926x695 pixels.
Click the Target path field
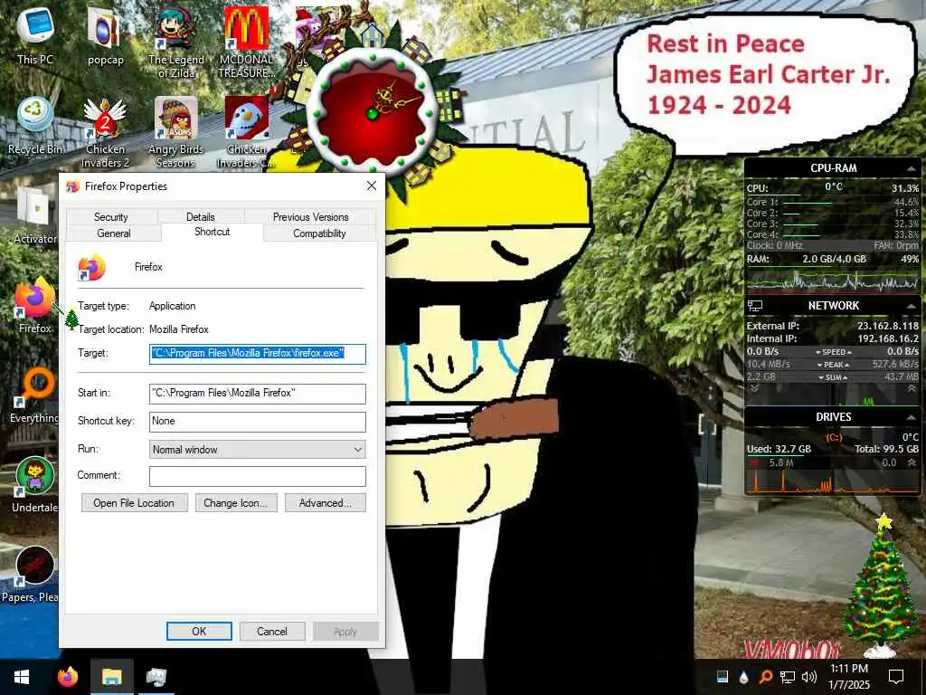coord(257,354)
